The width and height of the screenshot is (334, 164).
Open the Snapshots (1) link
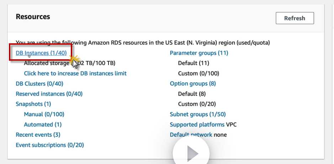point(33,104)
